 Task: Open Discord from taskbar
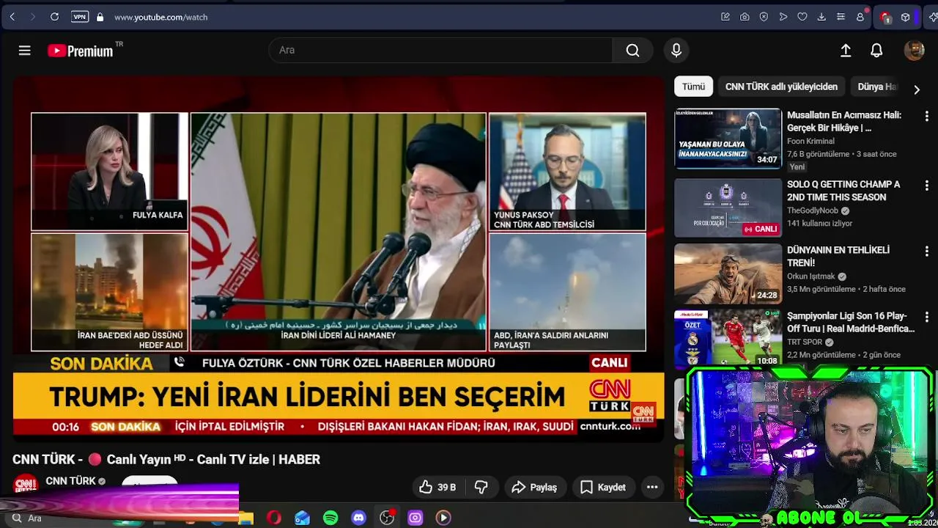[x=358, y=518]
